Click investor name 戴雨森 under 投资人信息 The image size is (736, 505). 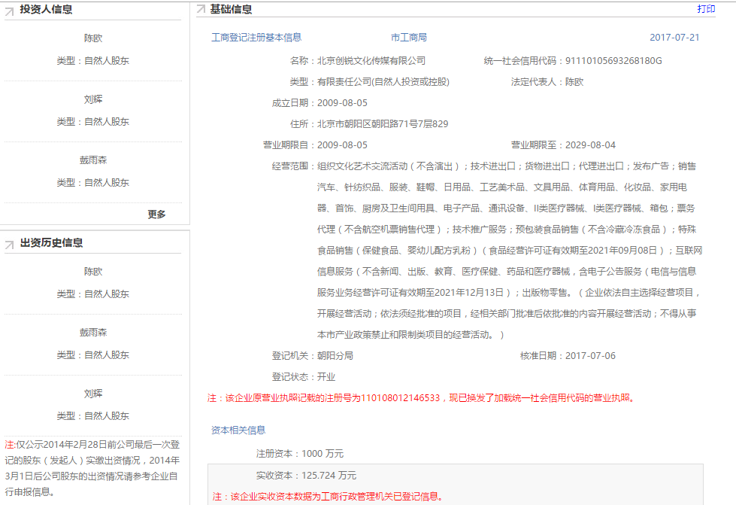pos(93,160)
